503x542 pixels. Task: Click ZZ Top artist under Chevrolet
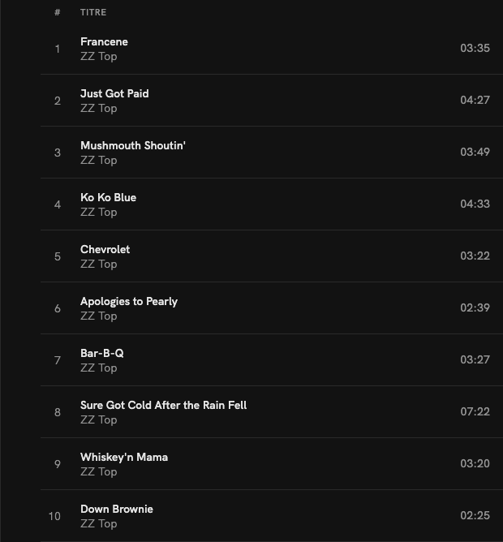(99, 265)
